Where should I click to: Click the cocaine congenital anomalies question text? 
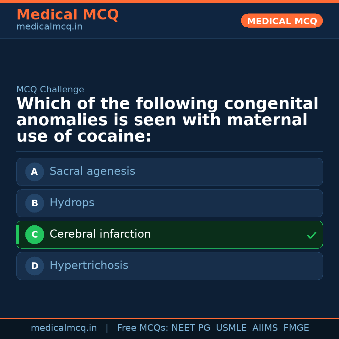167,120
